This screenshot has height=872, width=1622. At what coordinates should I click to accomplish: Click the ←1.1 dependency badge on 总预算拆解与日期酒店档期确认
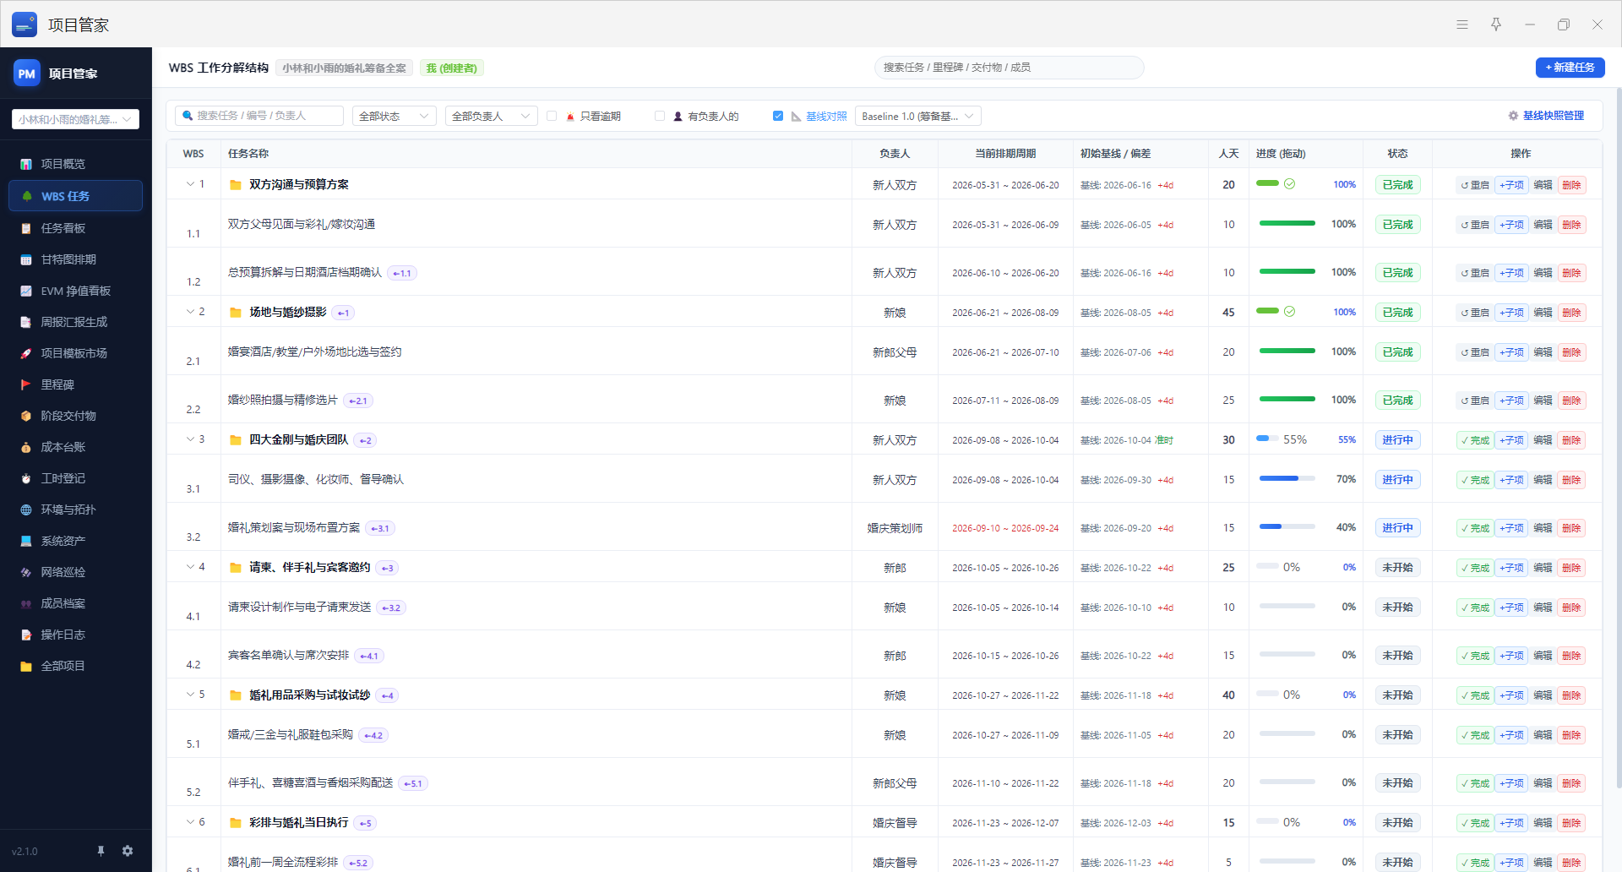tap(402, 273)
